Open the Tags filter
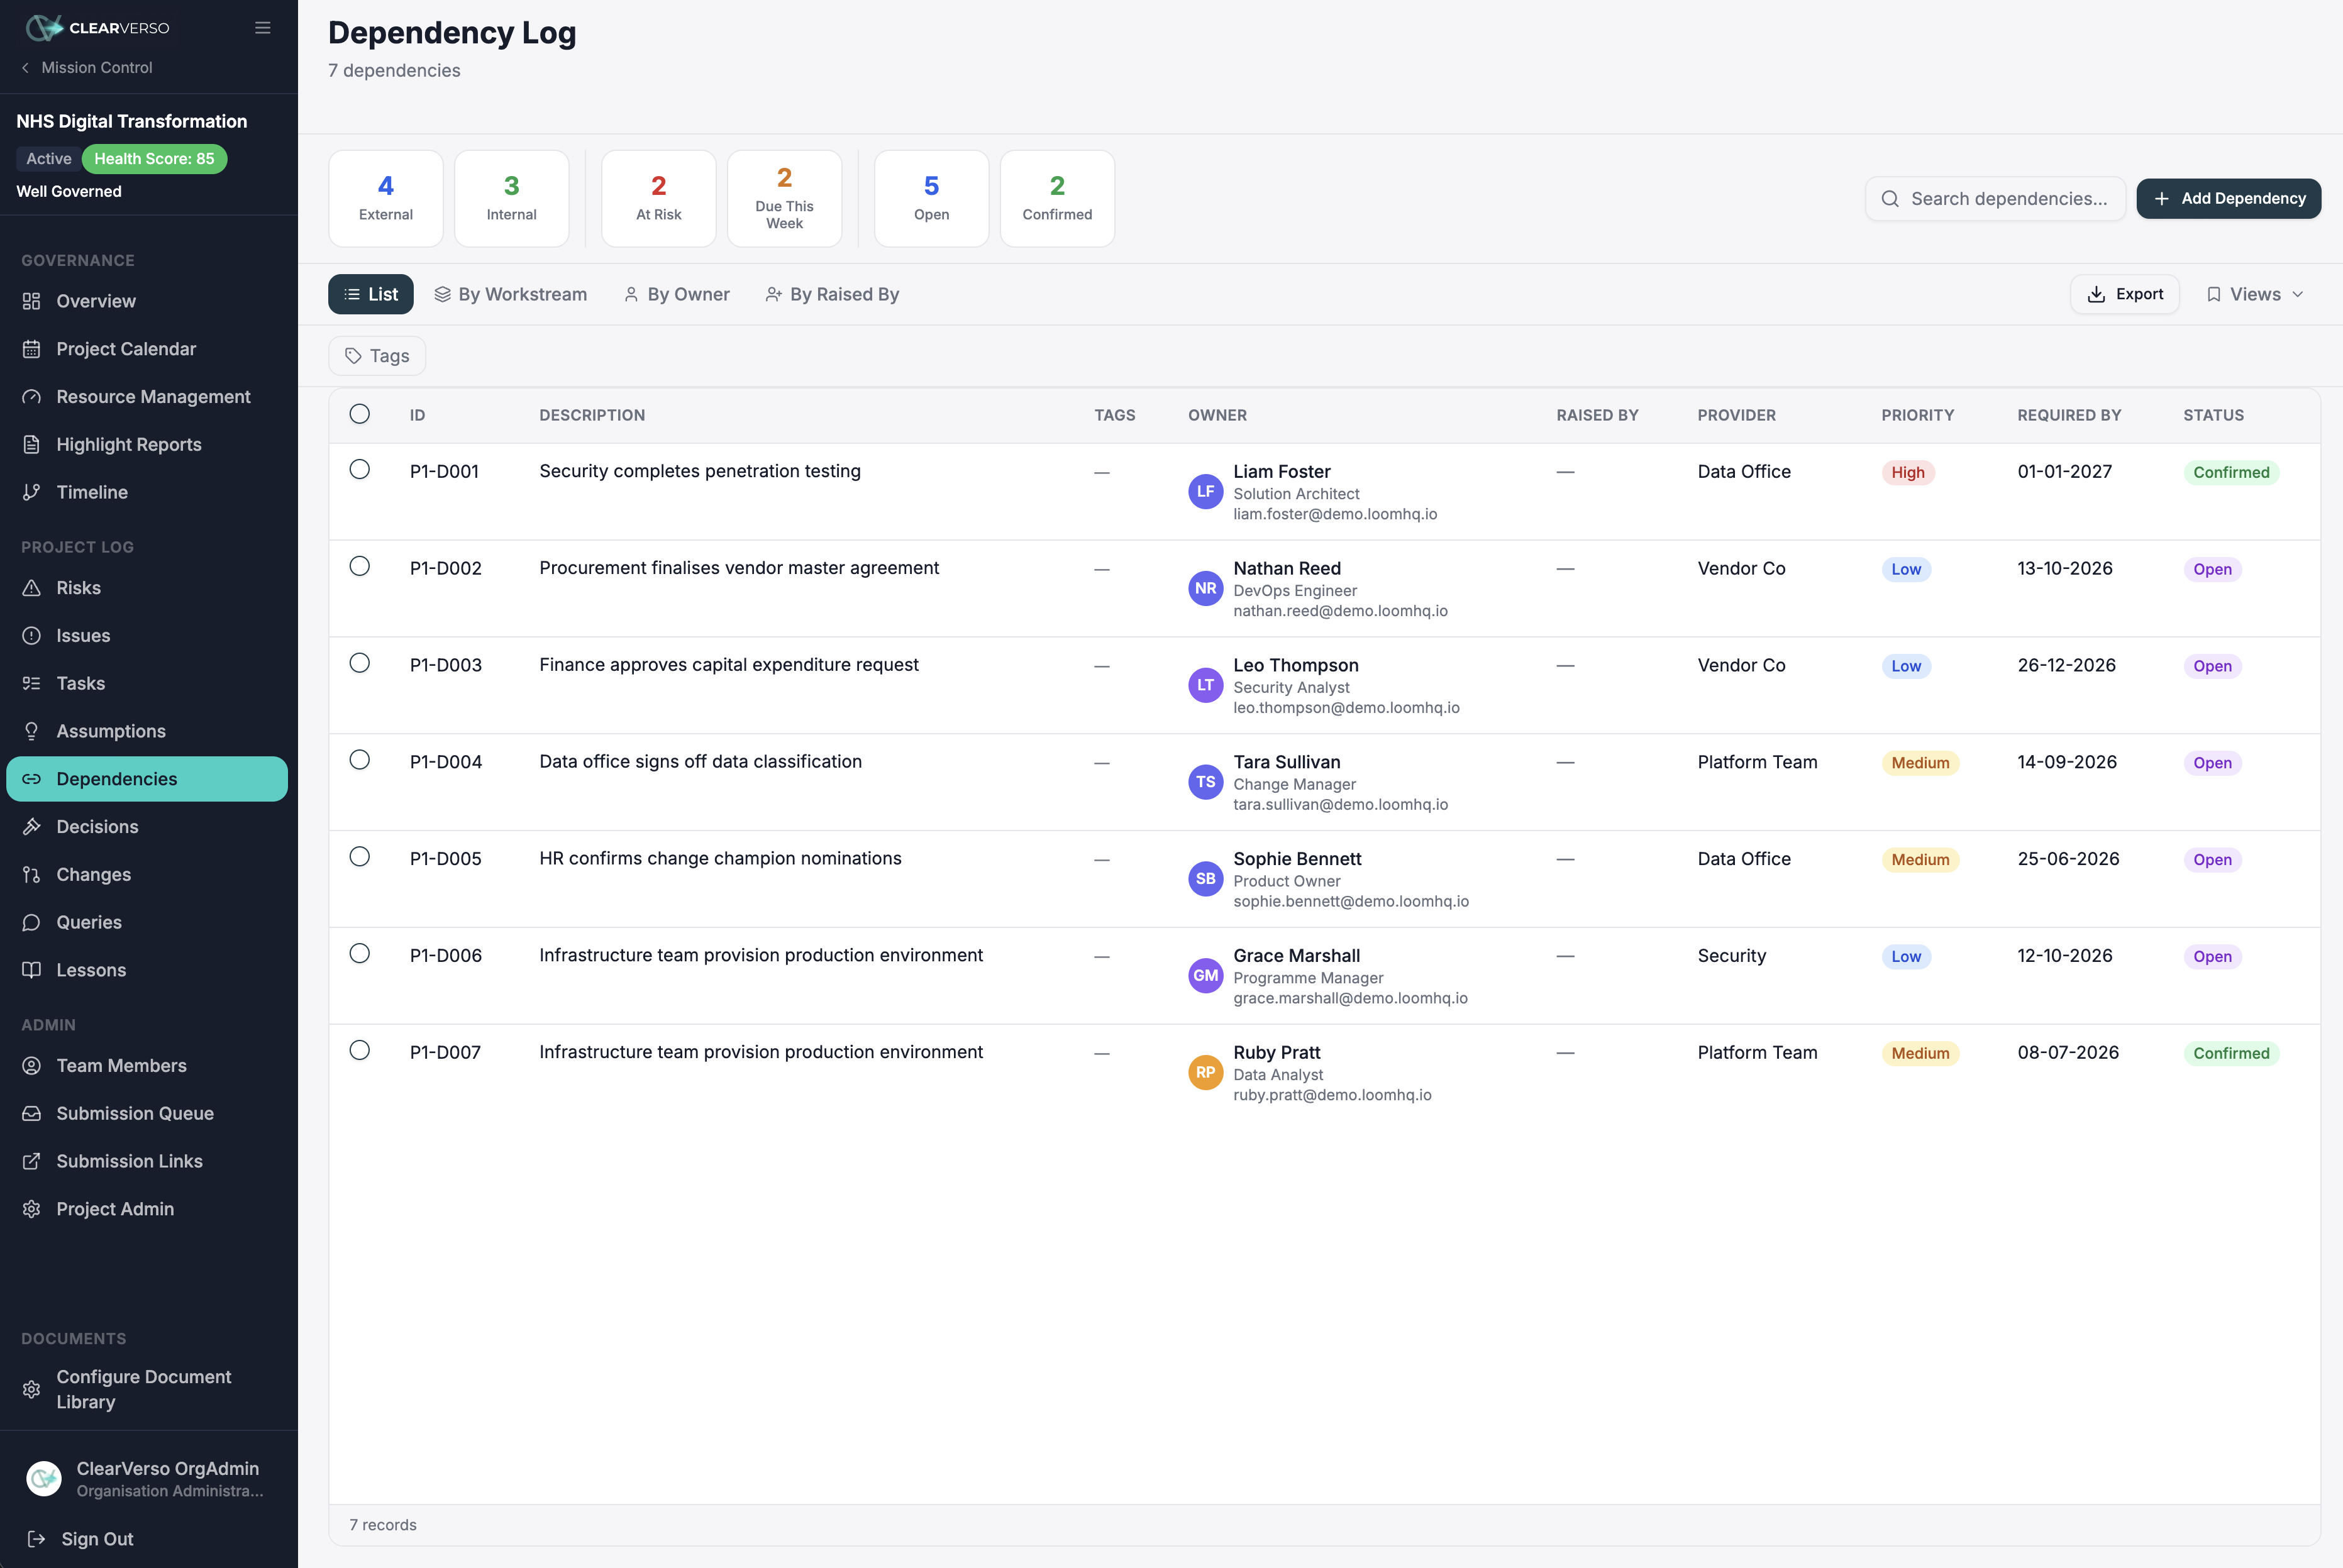The width and height of the screenshot is (2343, 1568). (377, 356)
